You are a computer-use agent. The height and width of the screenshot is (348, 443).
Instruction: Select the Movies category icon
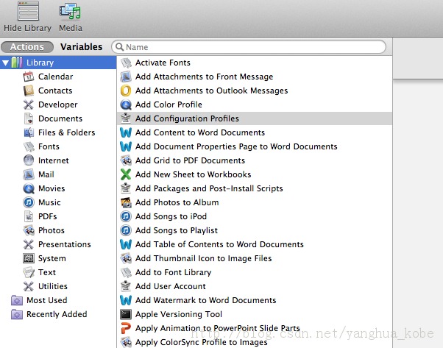coord(29,188)
